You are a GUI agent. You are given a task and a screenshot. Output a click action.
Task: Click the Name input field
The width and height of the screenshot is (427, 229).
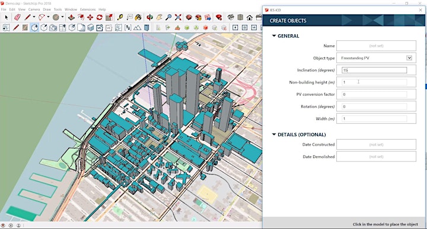point(376,46)
